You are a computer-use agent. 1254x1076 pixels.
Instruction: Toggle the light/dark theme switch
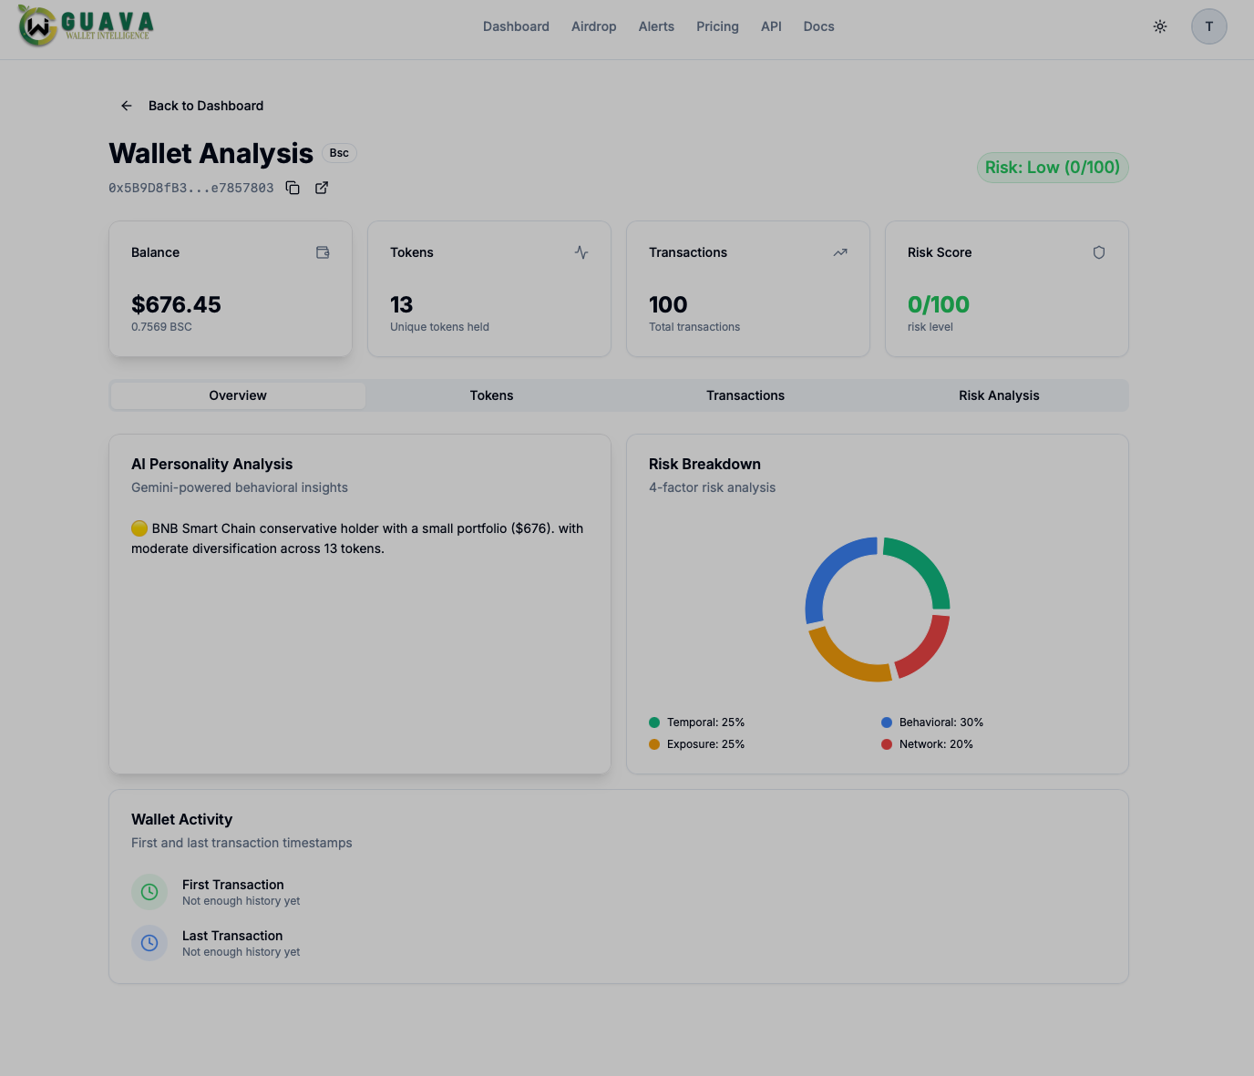[1160, 26]
